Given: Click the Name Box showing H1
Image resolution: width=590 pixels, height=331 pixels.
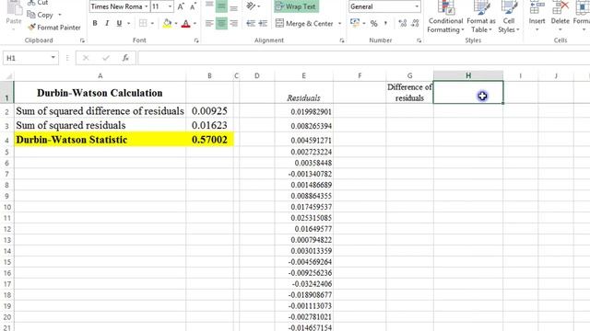Looking at the screenshot, I should click(26, 58).
